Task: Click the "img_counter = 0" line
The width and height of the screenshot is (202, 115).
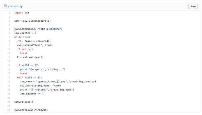Action: click(x=25, y=33)
